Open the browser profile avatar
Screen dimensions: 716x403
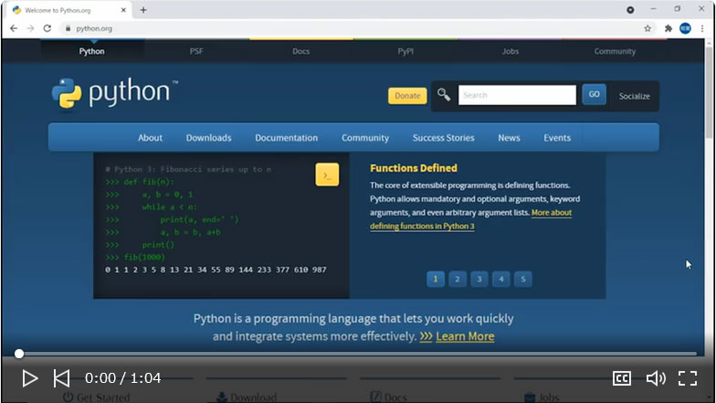tap(685, 28)
